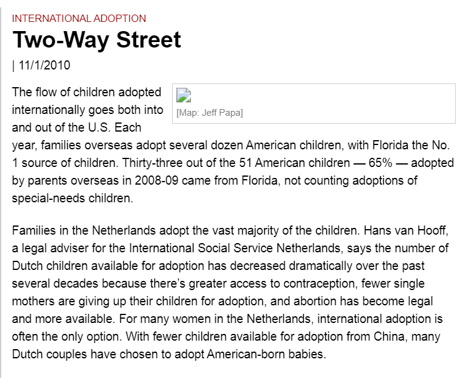Click the INTERNATIONAL ADOPTION category label

pos(79,18)
